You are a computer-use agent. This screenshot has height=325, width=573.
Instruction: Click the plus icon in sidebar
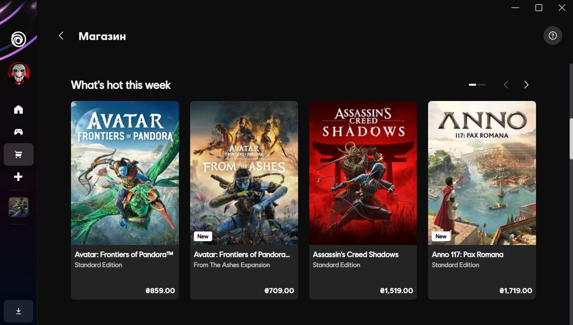(18, 177)
